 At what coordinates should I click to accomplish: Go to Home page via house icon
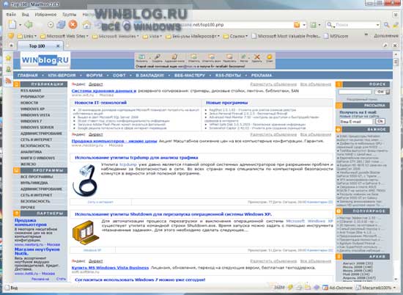point(87,25)
